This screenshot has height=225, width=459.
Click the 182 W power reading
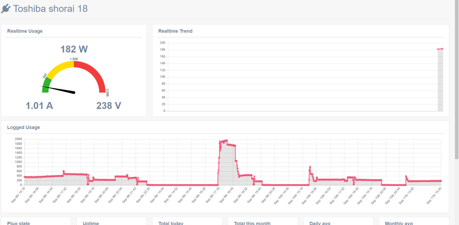(74, 49)
